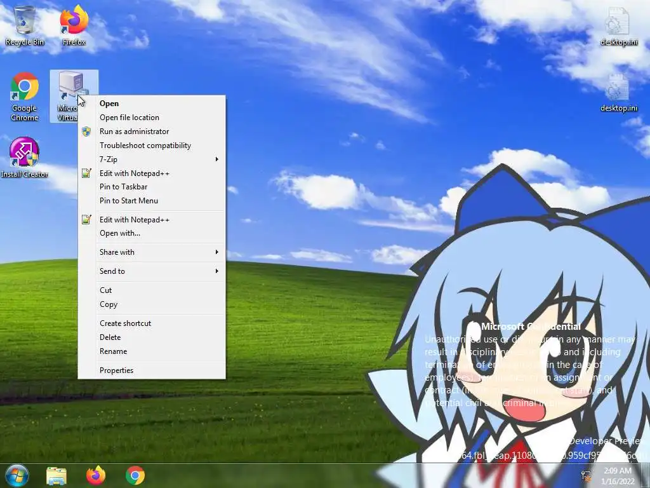The image size is (650, 488).
Task: Click the Share with submenu arrow
Action: [x=217, y=252]
